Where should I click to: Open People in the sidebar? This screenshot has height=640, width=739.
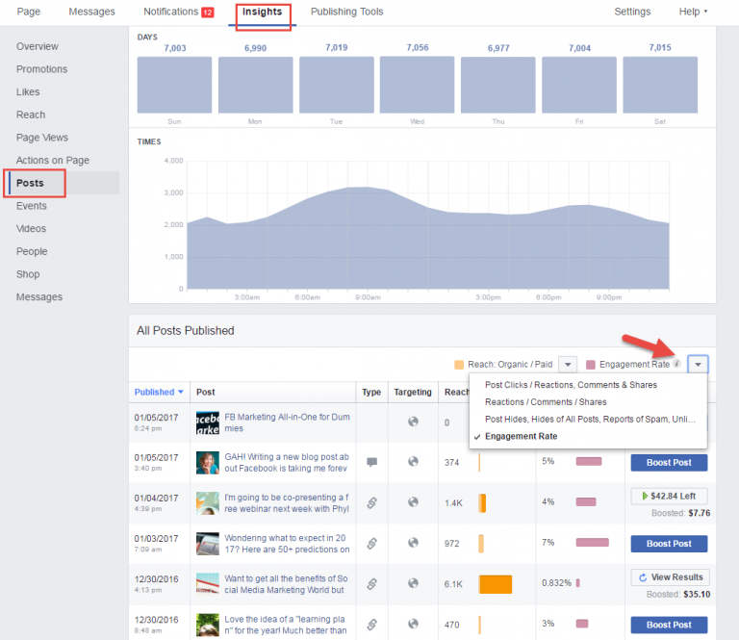(x=32, y=251)
